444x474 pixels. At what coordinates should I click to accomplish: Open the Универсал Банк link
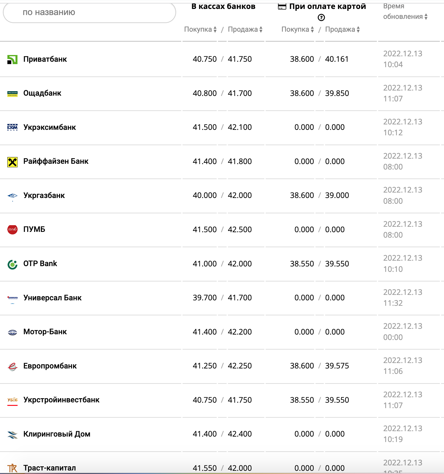pyautogui.click(x=52, y=298)
